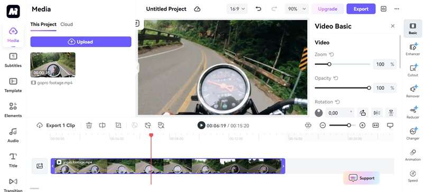The height and width of the screenshot is (192, 423).
Task: Click the Zoom slider handle
Action: (329, 64)
